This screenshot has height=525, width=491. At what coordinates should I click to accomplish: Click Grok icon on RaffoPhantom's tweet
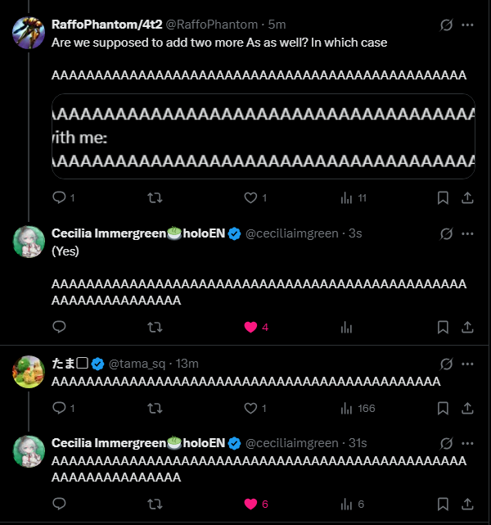tap(446, 25)
